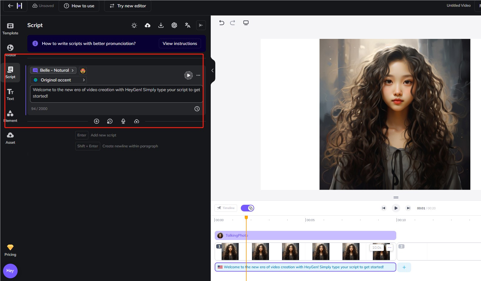Click the emoji face next to voice
The image size is (481, 281).
pyautogui.click(x=83, y=70)
